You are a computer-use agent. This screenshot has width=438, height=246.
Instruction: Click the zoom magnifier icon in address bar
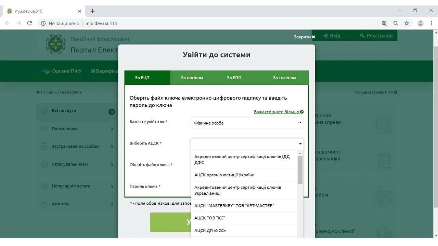pyautogui.click(x=396, y=23)
